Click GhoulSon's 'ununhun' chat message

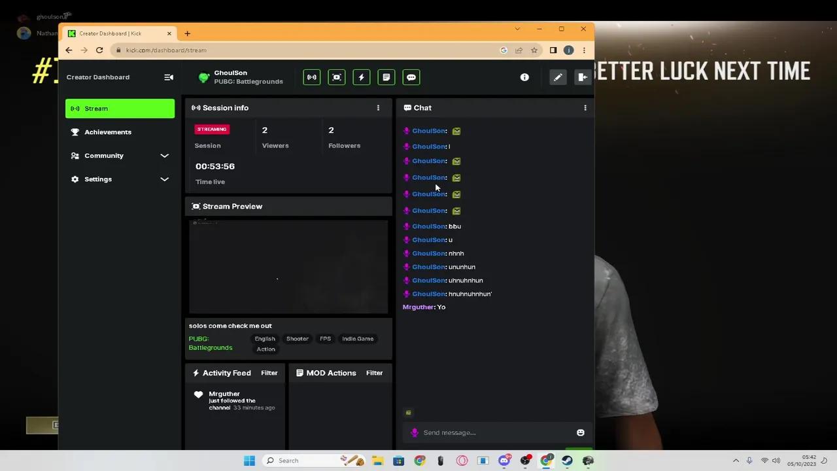(462, 267)
